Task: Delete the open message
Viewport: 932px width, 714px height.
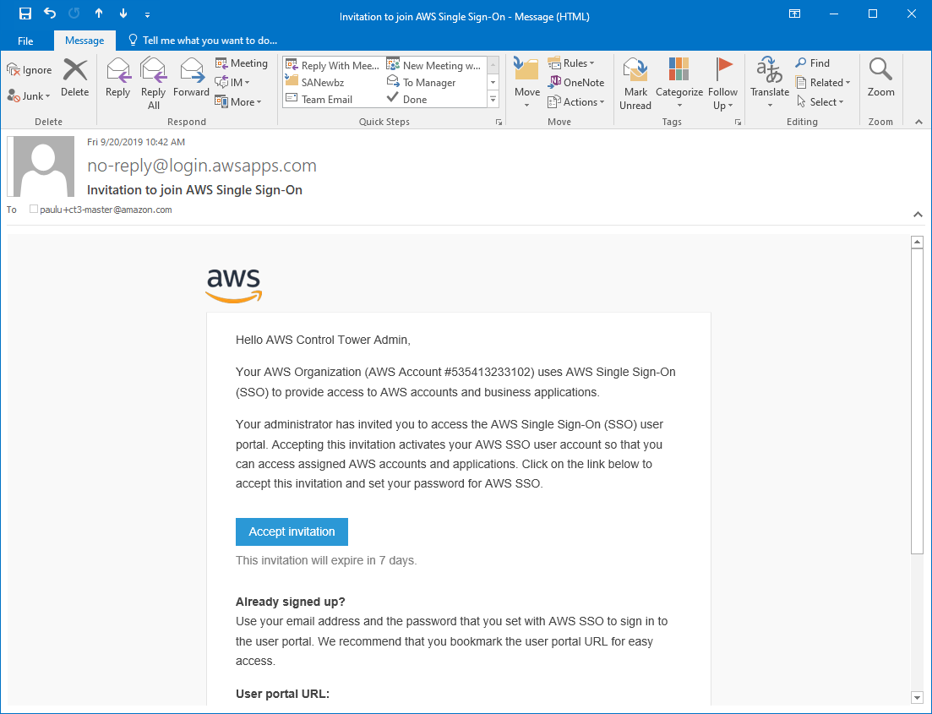Action: pyautogui.click(x=75, y=77)
